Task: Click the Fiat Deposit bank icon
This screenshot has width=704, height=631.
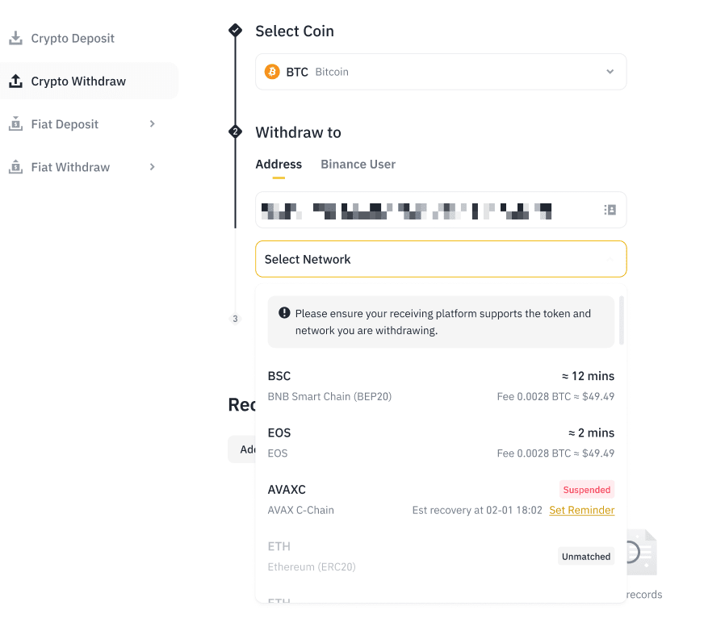Action: click(15, 124)
